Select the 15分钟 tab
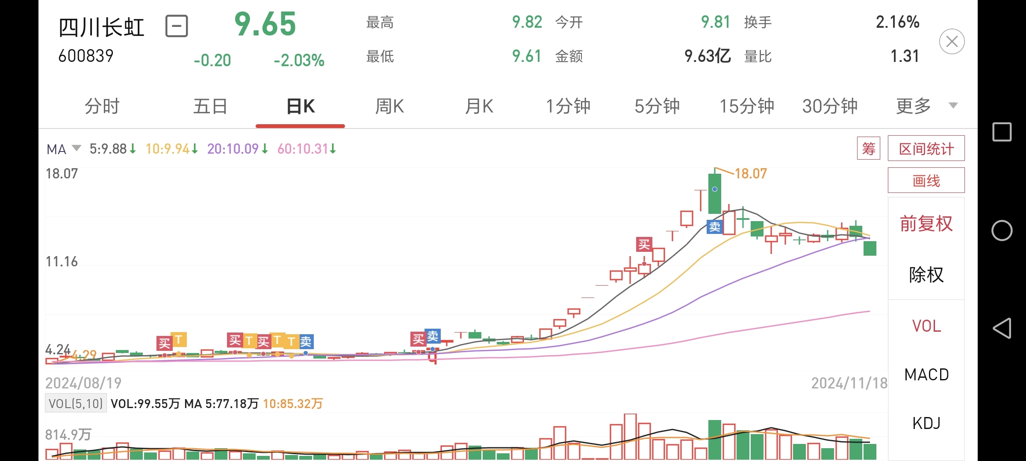 point(746,106)
